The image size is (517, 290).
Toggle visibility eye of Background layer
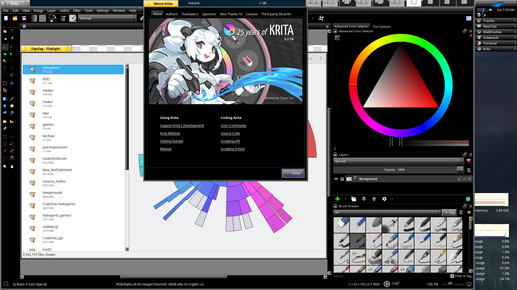(336, 179)
